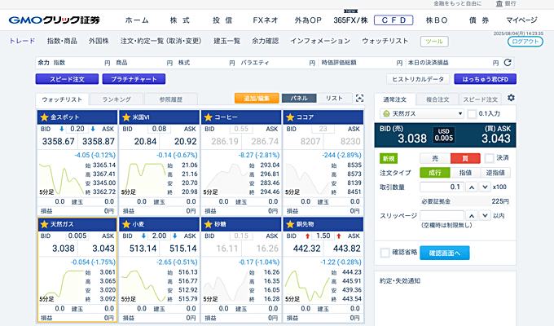Click star icon on 銅先物 panel
Image resolution: width=554 pixels, height=326 pixels.
point(289,222)
